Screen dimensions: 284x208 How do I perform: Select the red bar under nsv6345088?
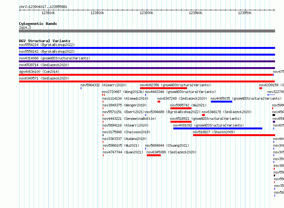[154, 155]
